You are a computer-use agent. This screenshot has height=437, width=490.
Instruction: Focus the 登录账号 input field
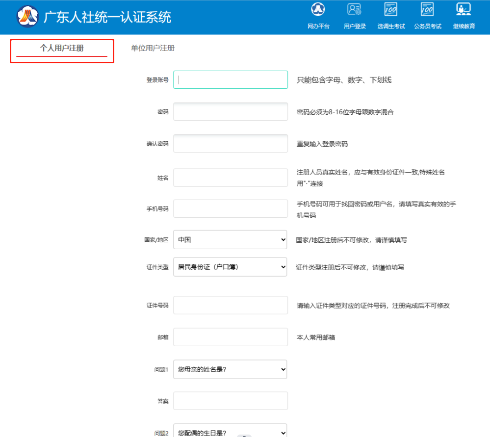tap(230, 79)
